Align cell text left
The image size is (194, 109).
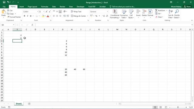point(54,16)
